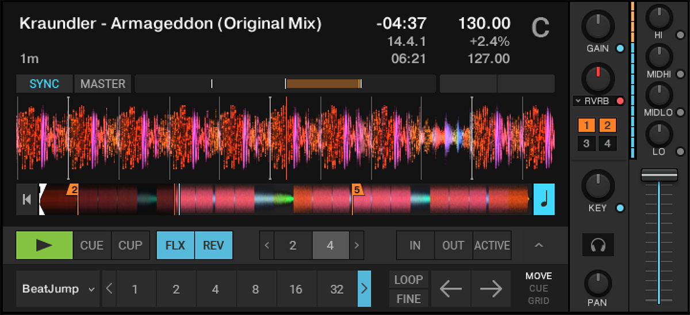This screenshot has width=690, height=315.
Task: Select FINE move mode
Action: point(408,299)
